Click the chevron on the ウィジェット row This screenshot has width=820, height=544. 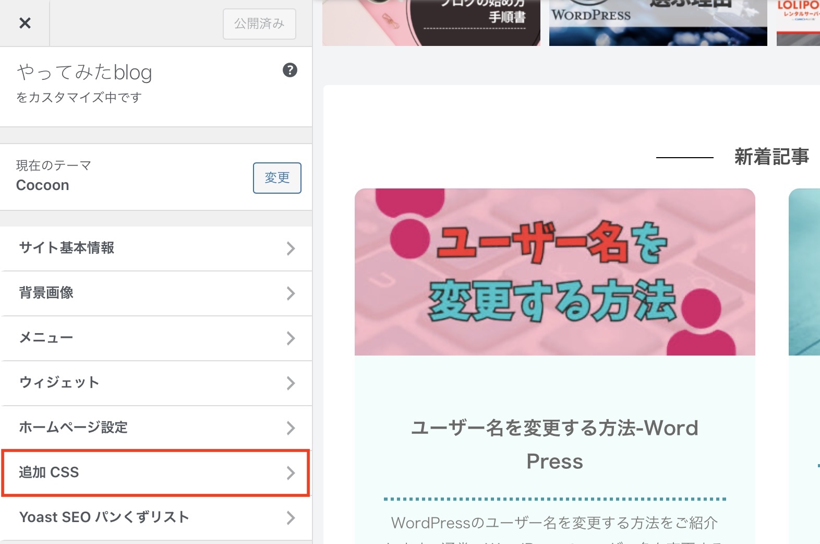point(291,383)
